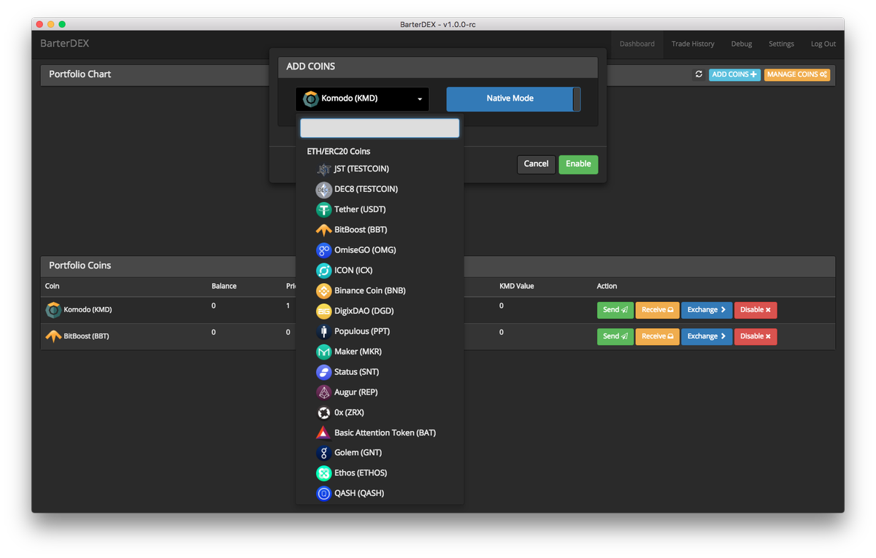Click the Augur REP coin icon
The height and width of the screenshot is (558, 876).
click(x=323, y=392)
